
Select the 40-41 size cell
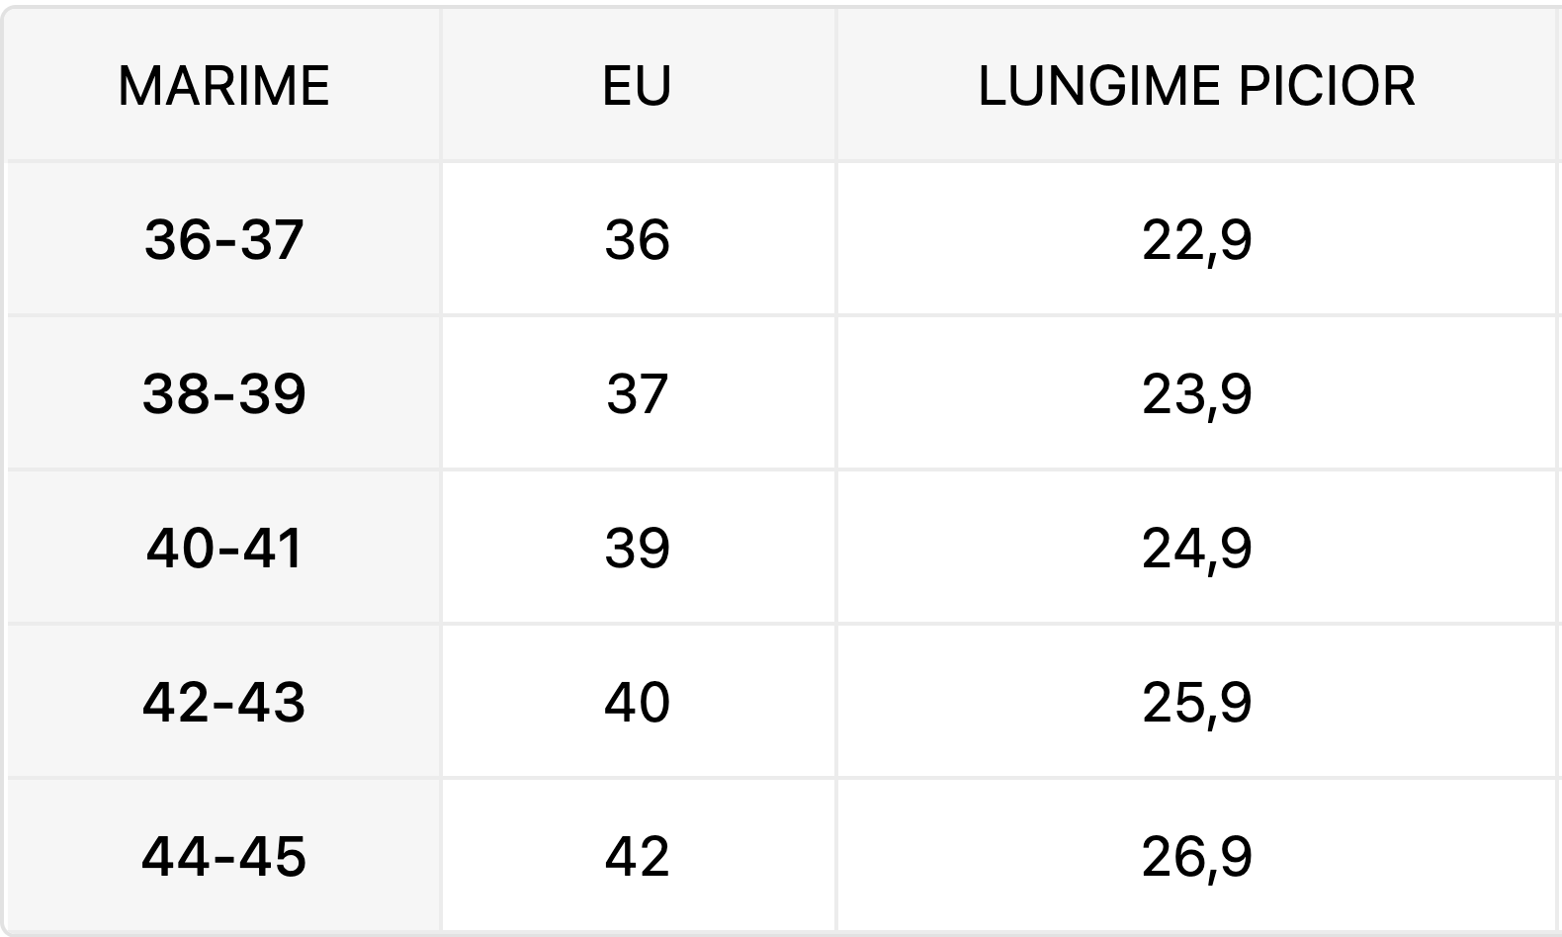click(223, 548)
